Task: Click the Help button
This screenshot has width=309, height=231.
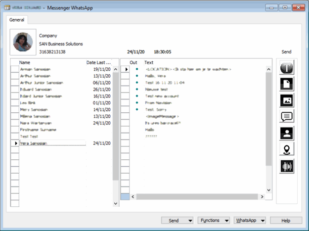Action: [286, 221]
